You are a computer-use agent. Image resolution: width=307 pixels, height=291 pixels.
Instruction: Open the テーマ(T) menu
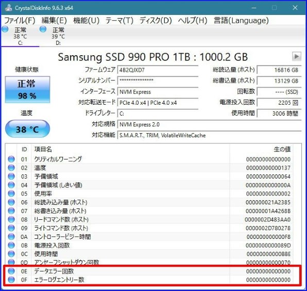click(120, 21)
